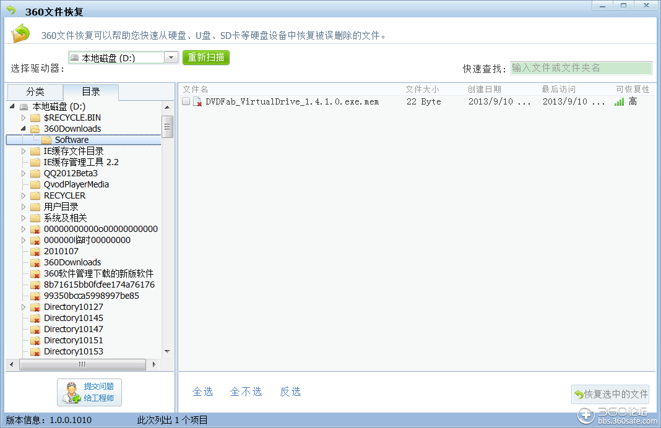This screenshot has height=428, width=661.
Task: Open the drive selection dropdown
Action: tap(171, 58)
